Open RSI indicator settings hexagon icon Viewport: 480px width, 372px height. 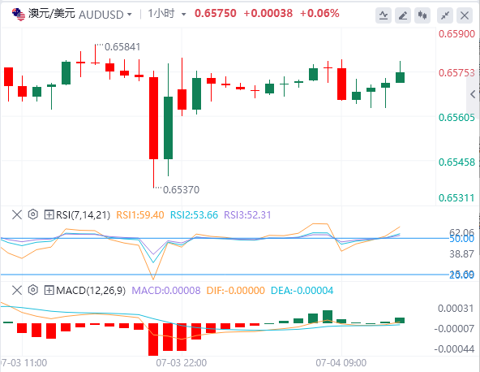click(x=32, y=214)
